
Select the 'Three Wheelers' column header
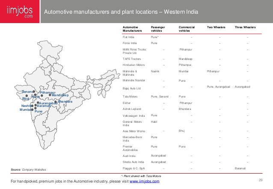(245, 27)
